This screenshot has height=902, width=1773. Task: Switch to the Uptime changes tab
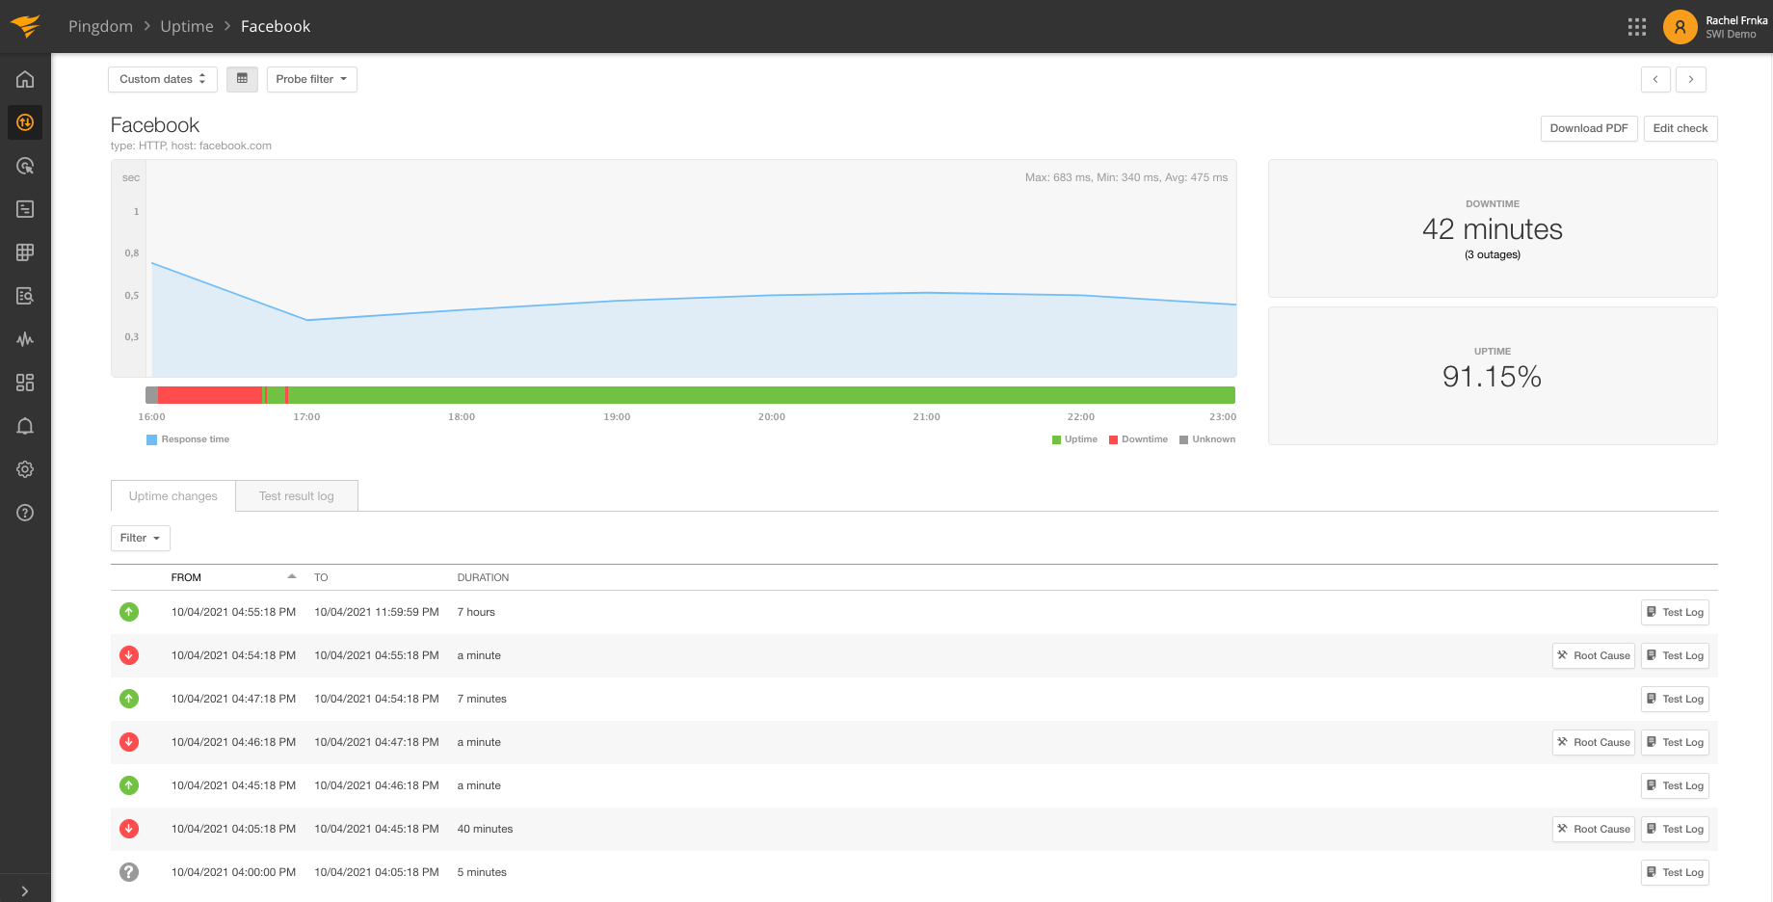pos(173,496)
